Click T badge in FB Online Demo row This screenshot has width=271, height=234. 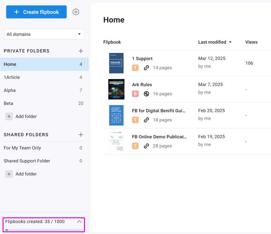(x=135, y=146)
